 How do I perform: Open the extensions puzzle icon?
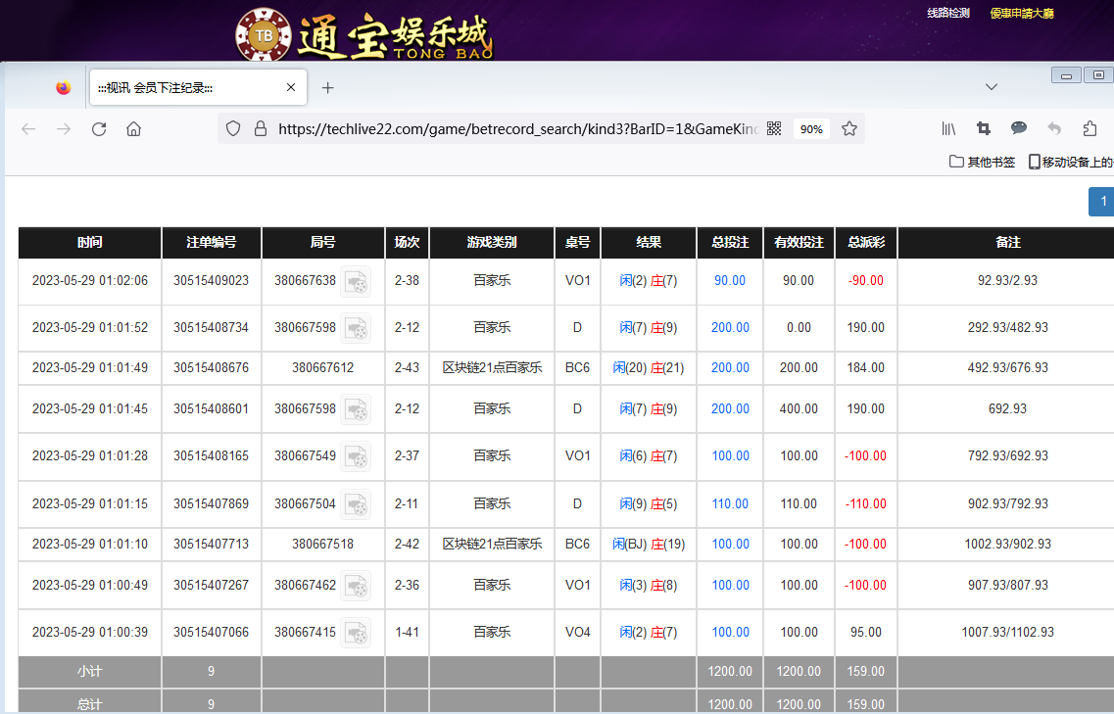point(1090,128)
